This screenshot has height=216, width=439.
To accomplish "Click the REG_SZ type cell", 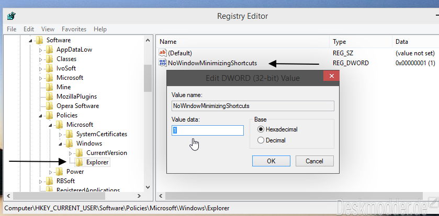I will click(x=343, y=53).
